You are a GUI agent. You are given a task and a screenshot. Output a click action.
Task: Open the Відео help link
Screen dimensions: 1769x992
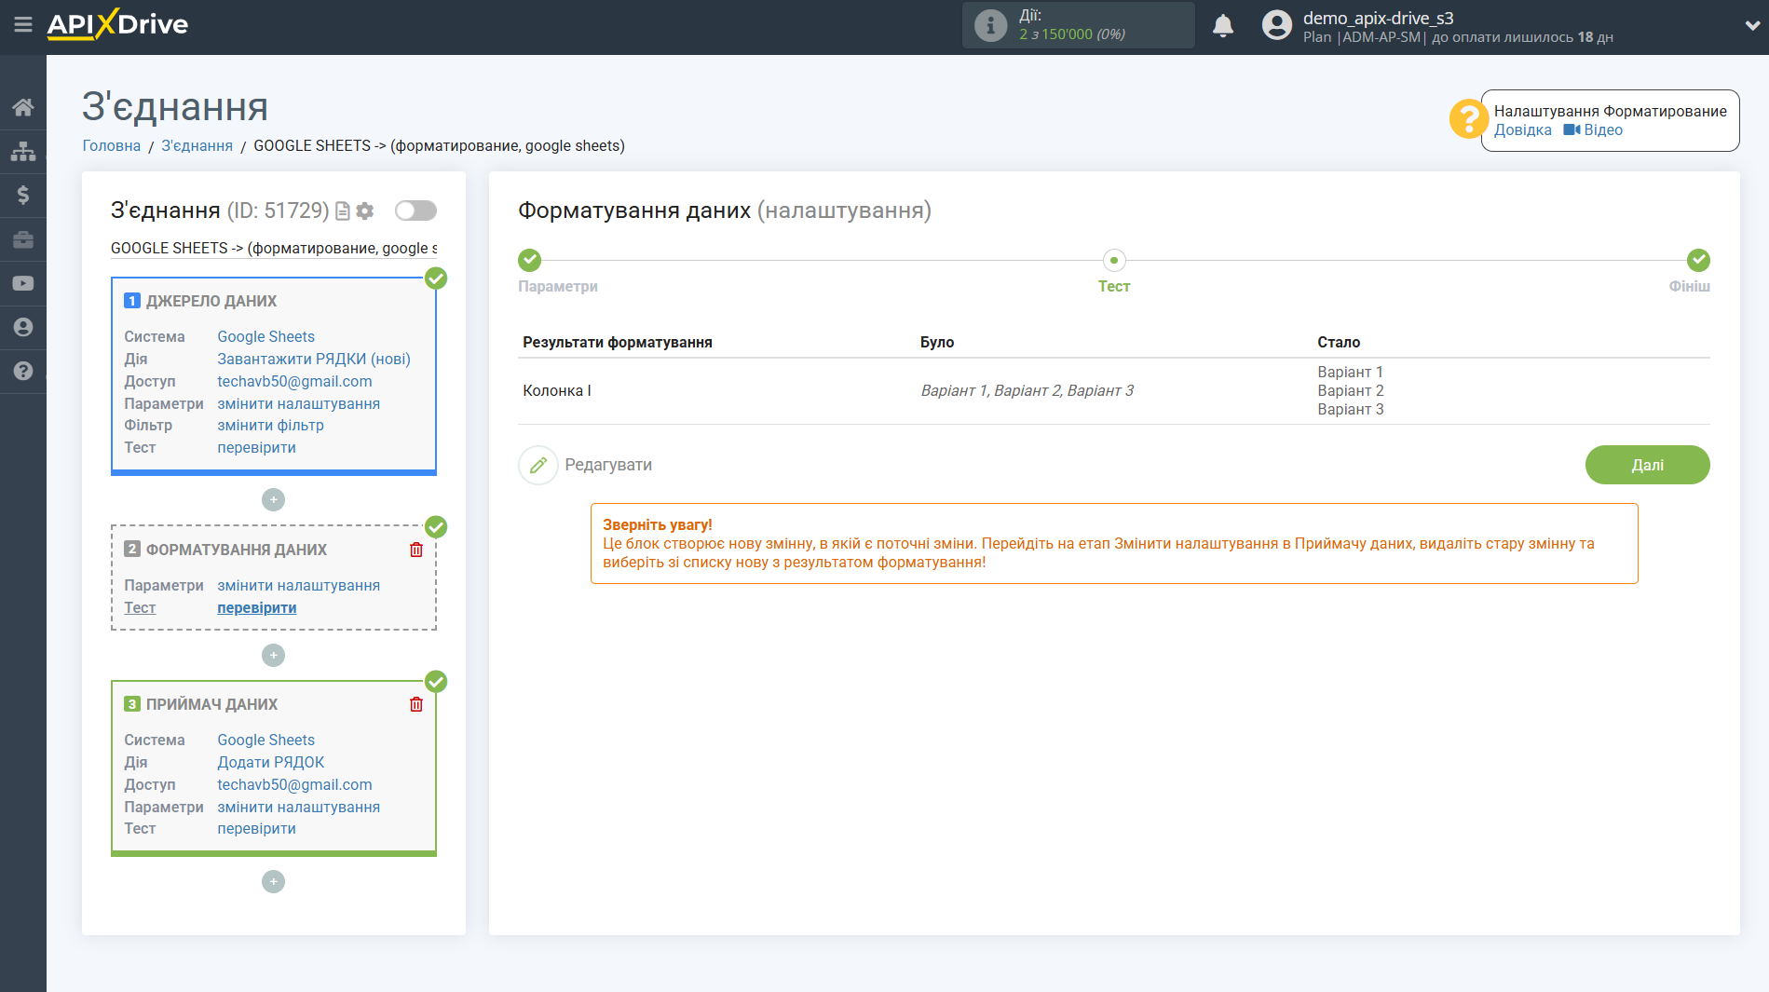[x=1593, y=130]
